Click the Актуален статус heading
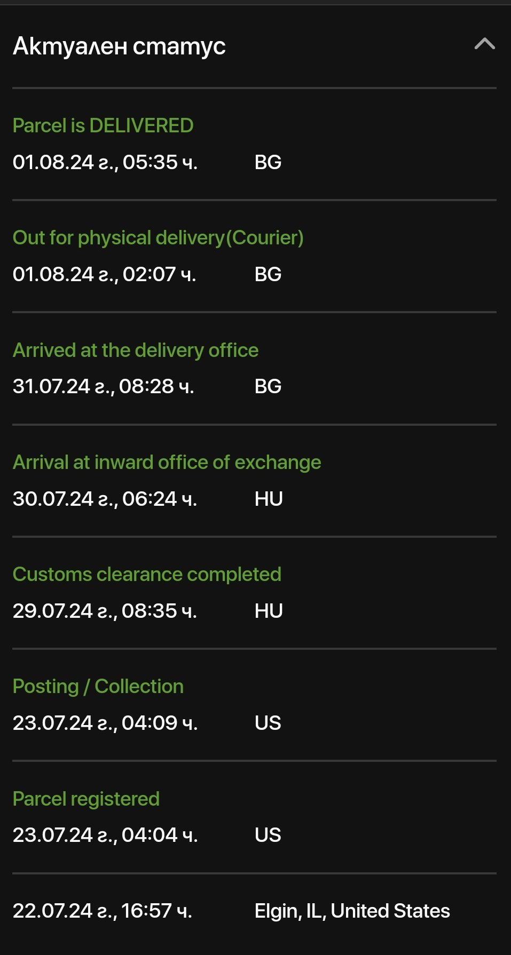This screenshot has height=955, width=511. pyautogui.click(x=119, y=46)
